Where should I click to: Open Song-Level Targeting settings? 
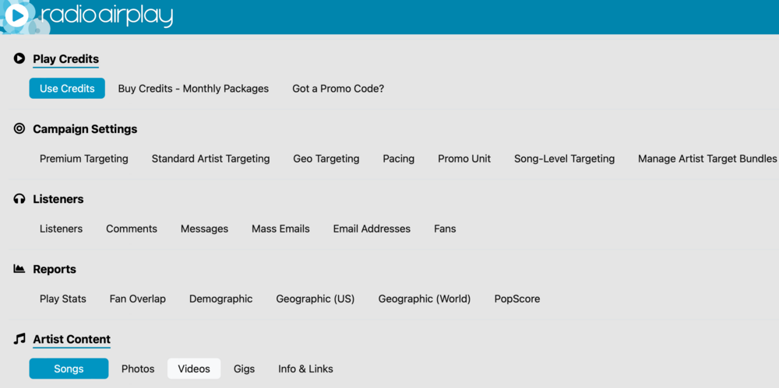[x=564, y=159]
